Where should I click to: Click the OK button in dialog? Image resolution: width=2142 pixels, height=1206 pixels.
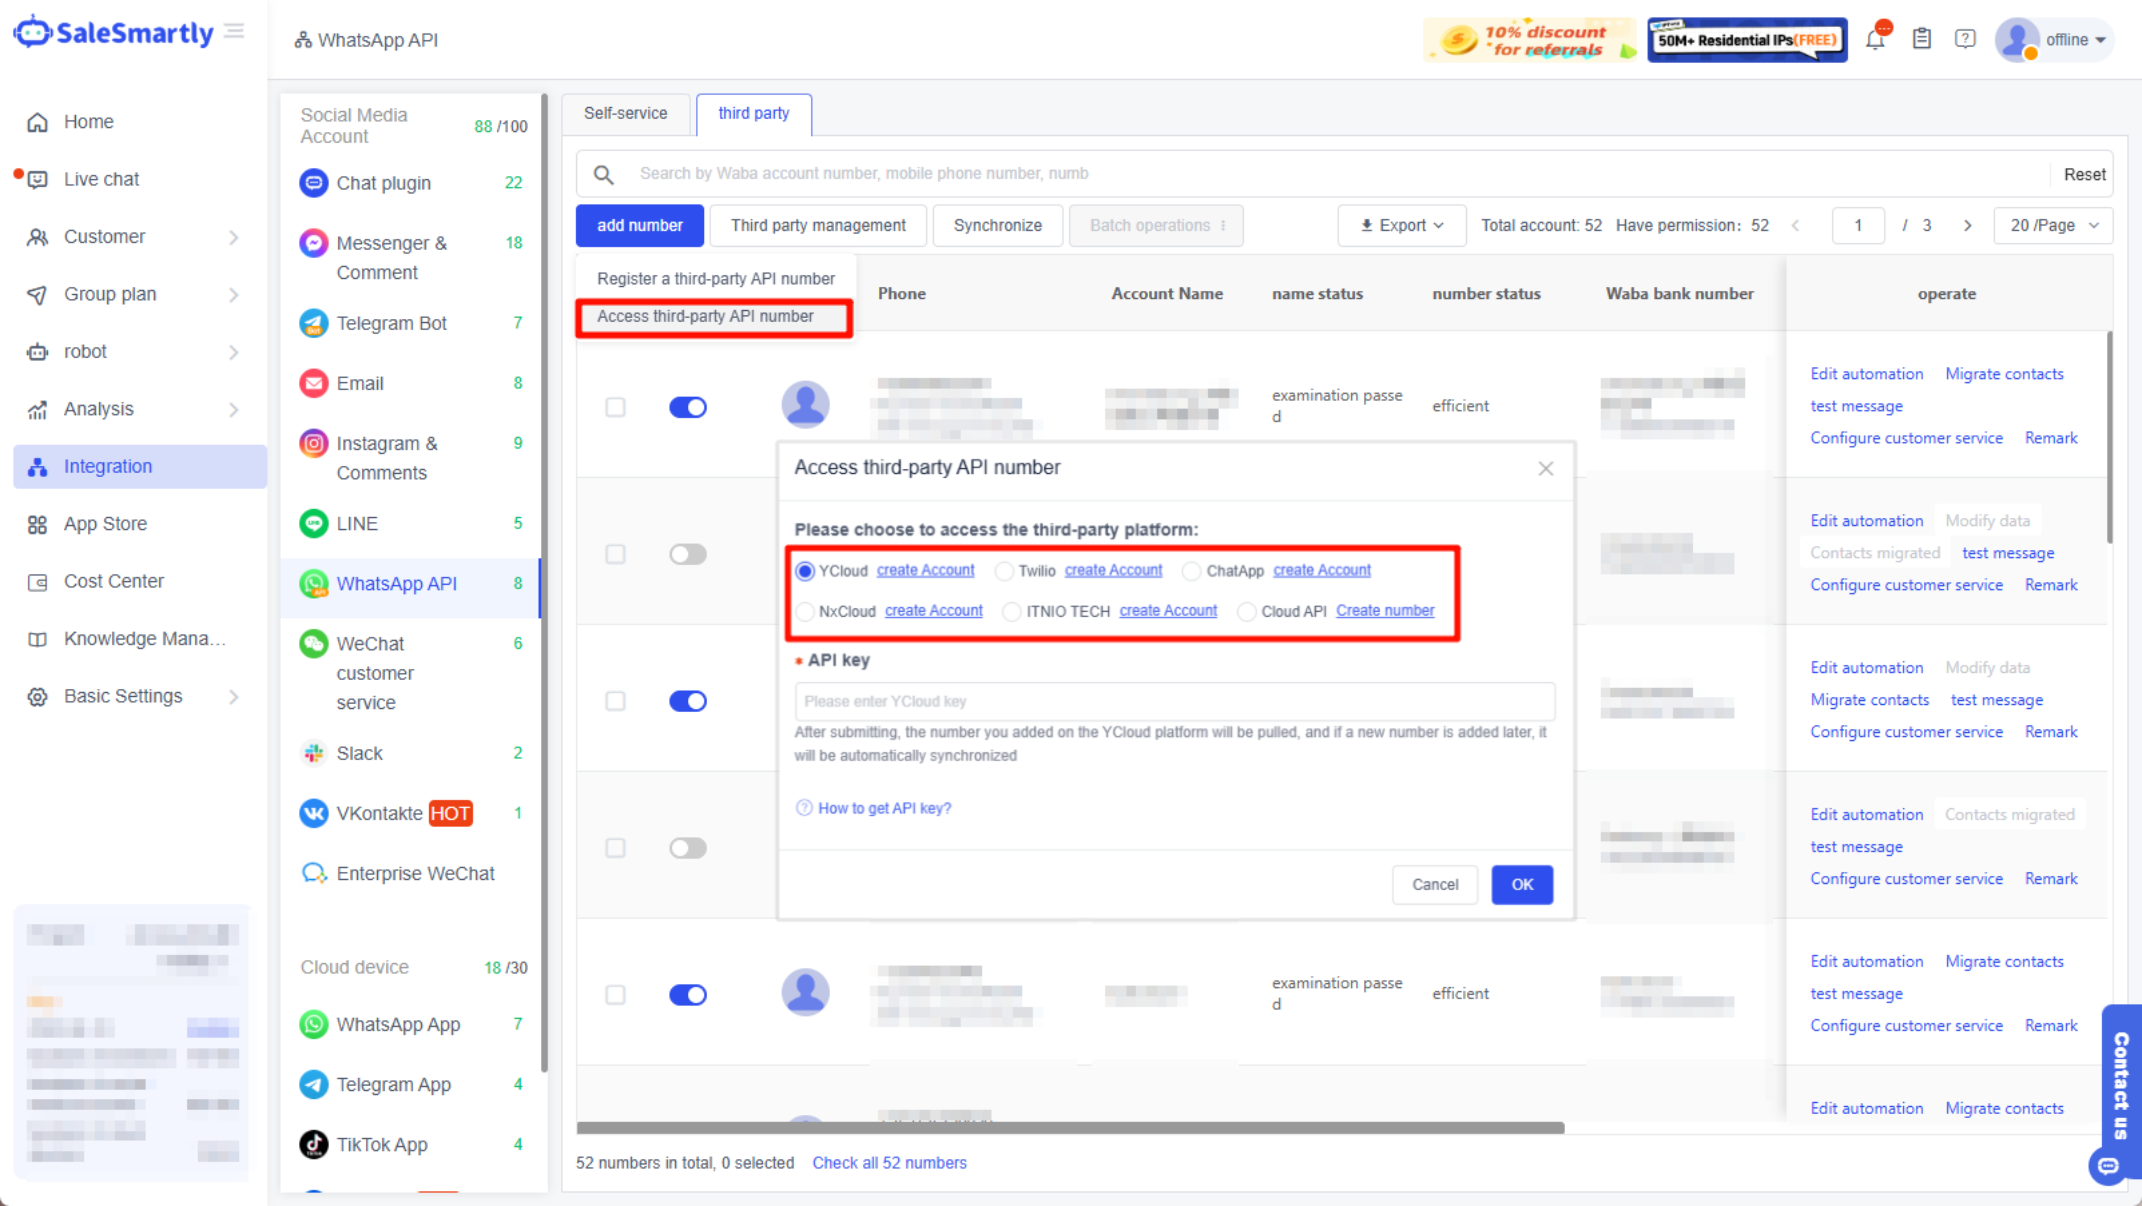(x=1522, y=884)
